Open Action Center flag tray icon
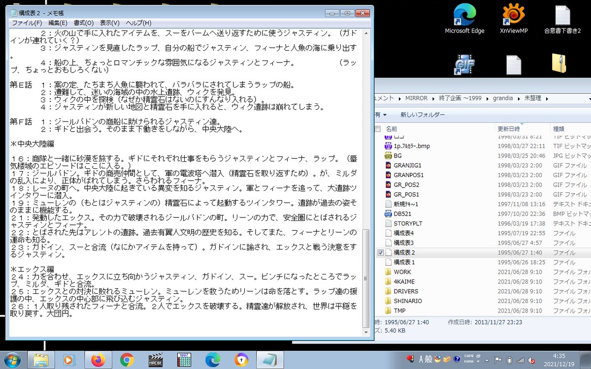 point(498,360)
